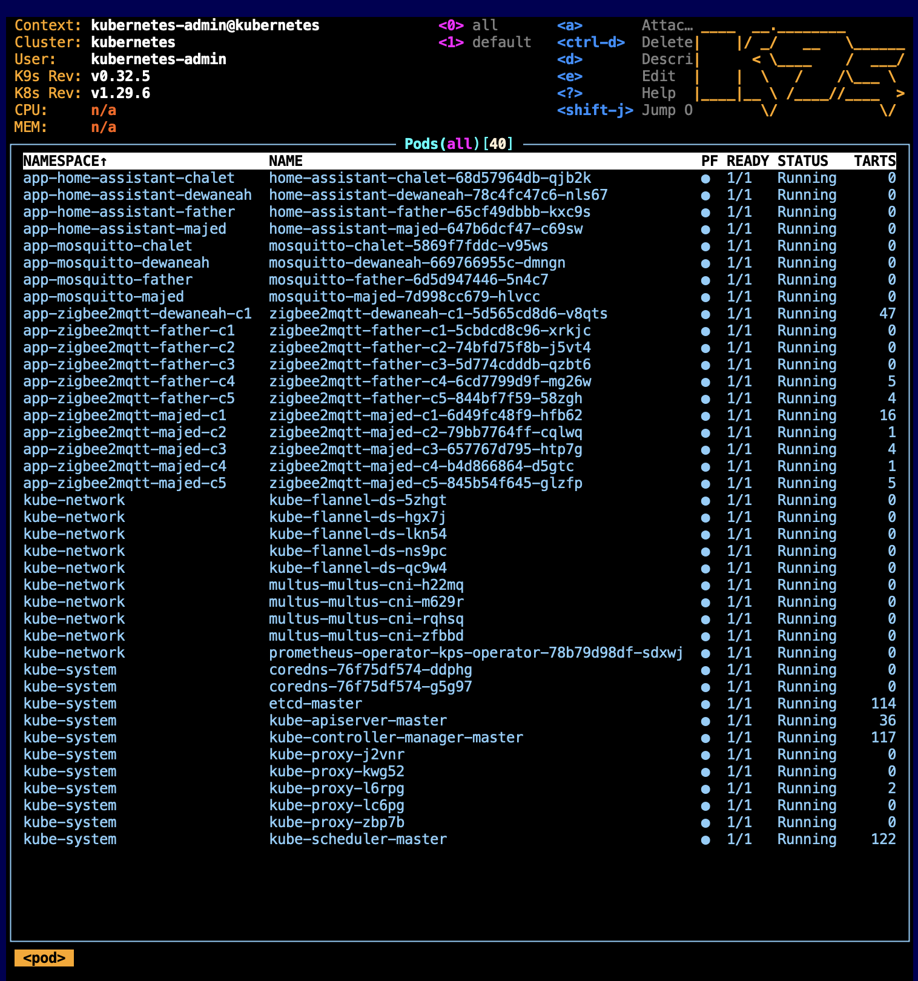Click the NAME column header

click(286, 161)
